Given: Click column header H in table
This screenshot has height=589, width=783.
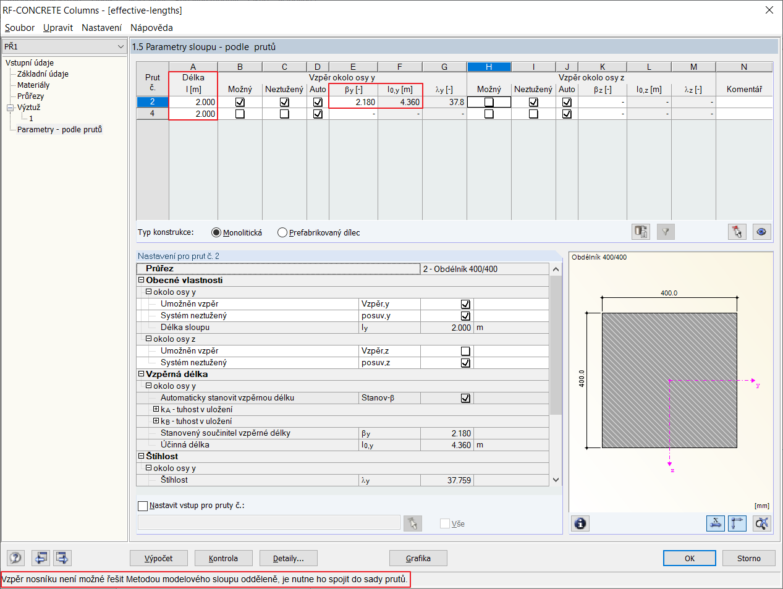Looking at the screenshot, I should tap(489, 67).
